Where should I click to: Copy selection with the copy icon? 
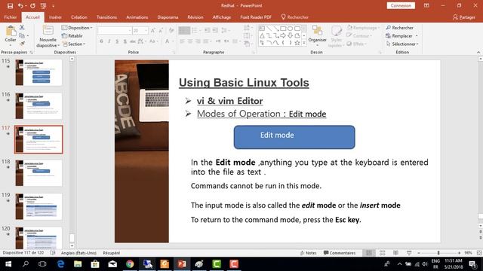pos(22,35)
